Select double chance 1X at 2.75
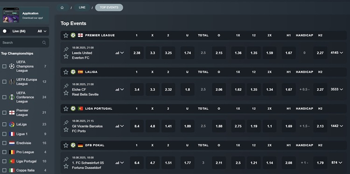 point(238,126)
